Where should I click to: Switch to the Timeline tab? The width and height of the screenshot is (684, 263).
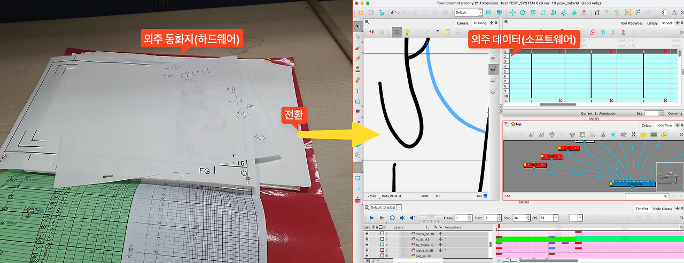click(x=642, y=209)
